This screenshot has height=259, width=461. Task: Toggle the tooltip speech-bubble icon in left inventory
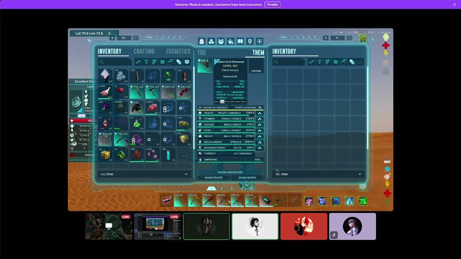[187, 62]
